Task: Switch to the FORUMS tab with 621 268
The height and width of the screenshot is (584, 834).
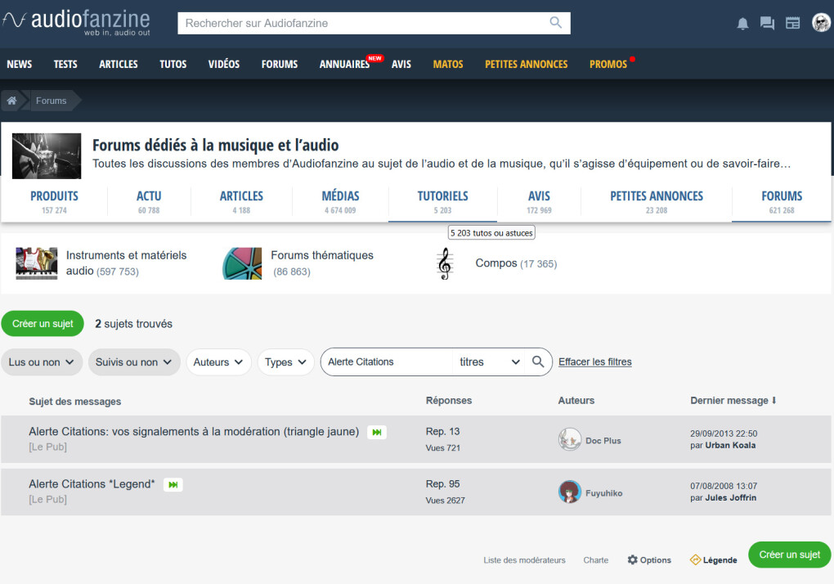Action: click(x=782, y=201)
